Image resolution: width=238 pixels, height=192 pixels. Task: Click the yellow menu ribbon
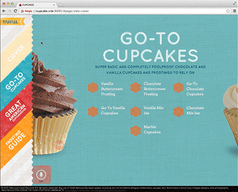click(12, 22)
